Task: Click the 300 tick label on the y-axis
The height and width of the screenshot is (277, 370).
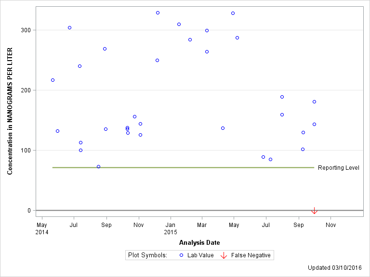Action: pyautogui.click(x=25, y=30)
